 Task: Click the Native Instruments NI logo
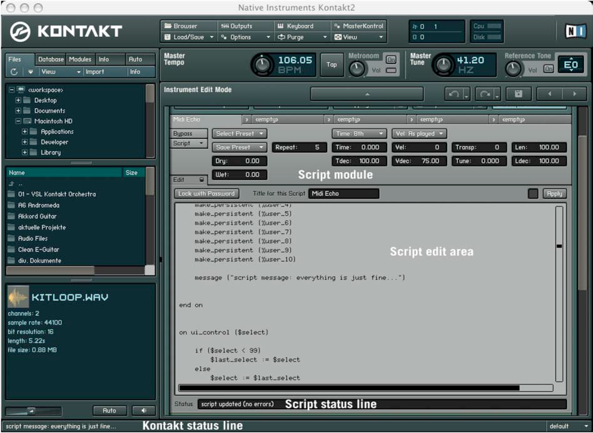(575, 31)
